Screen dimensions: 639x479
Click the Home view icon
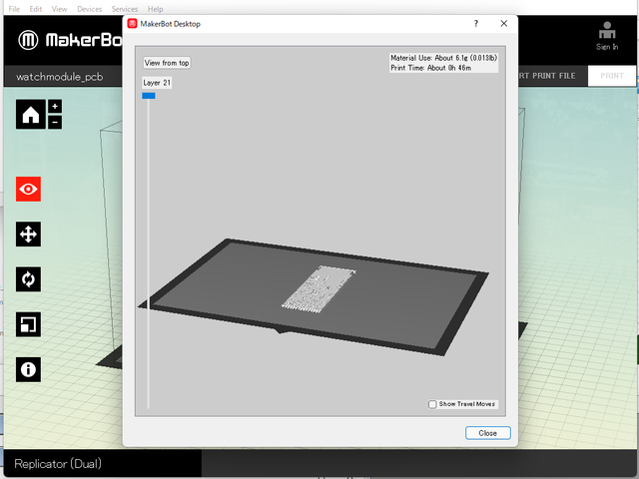[x=31, y=115]
